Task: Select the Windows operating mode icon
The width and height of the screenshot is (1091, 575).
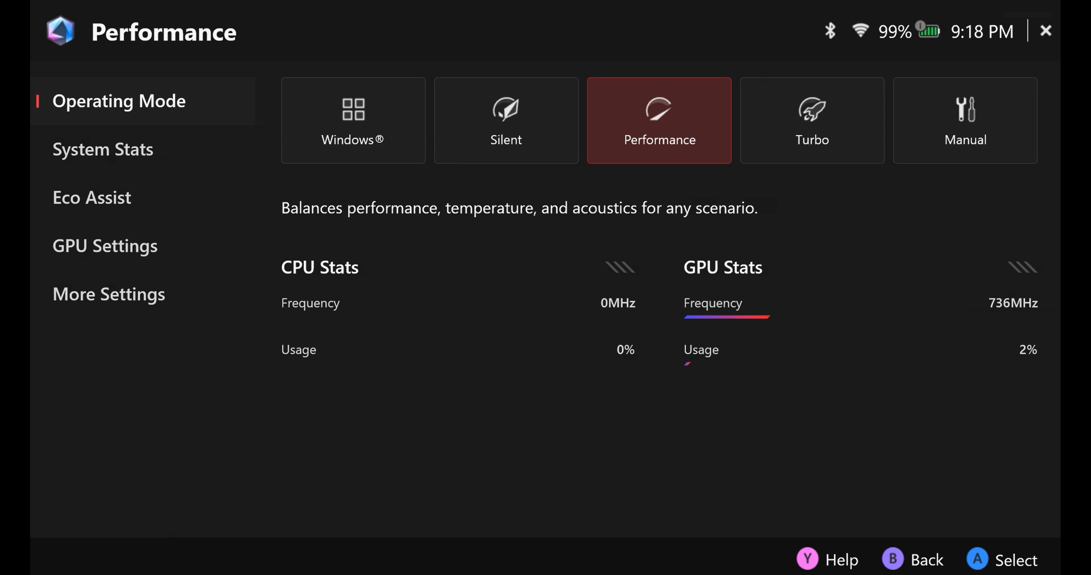Action: pos(353,109)
